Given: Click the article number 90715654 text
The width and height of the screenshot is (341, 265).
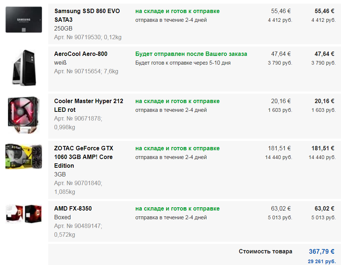Looking at the screenshot, I should click(x=86, y=71).
